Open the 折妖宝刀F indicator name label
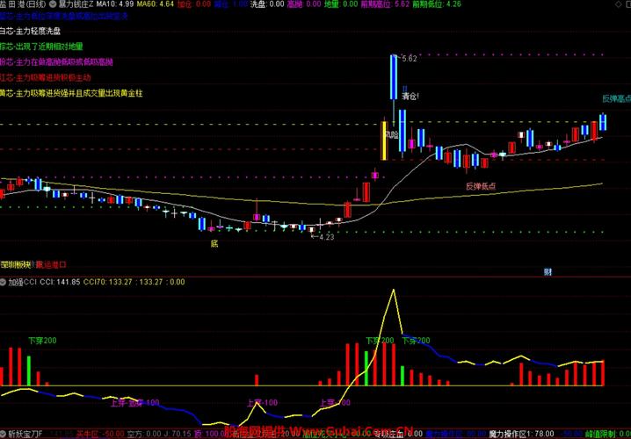631x439 pixels. point(26,433)
